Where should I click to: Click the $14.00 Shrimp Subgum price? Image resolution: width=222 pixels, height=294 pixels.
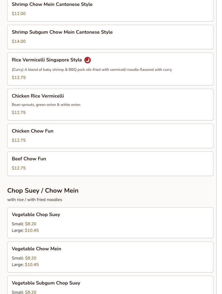(x=19, y=41)
